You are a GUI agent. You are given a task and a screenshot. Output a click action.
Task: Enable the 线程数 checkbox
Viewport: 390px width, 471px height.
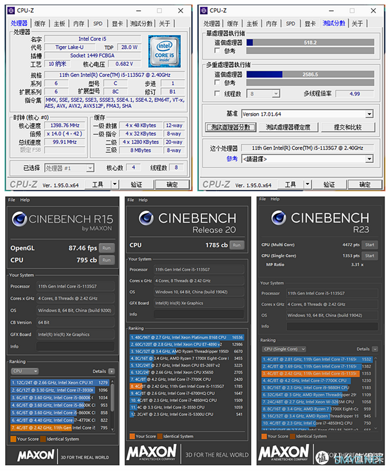(x=217, y=94)
